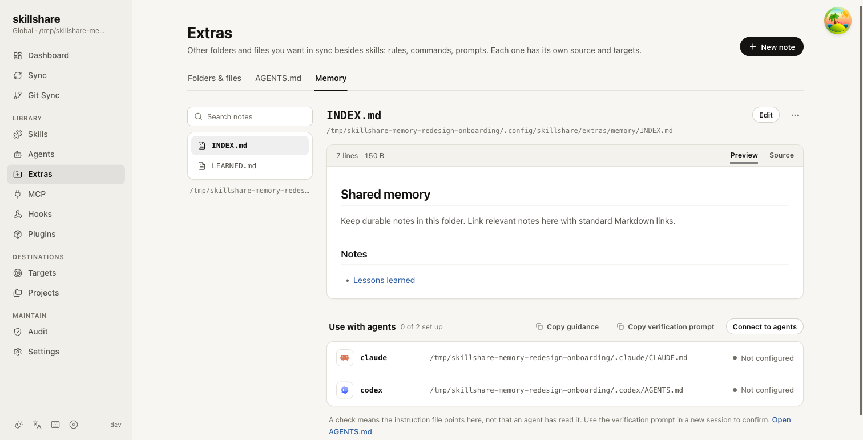
Task: Open the Projects page
Action: (x=66, y=293)
